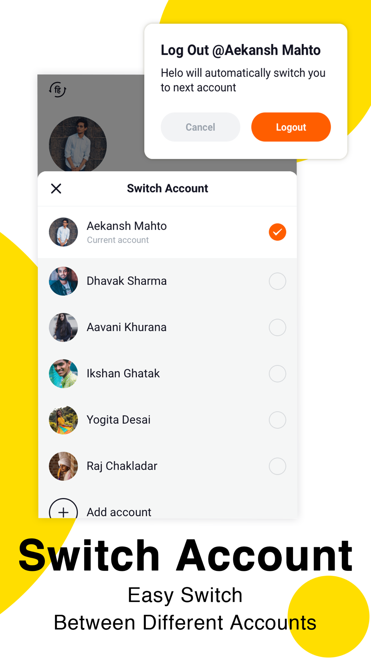Tap Aekansh Mahto's small avatar in list
Screen dimensions: 371x660
click(63, 232)
